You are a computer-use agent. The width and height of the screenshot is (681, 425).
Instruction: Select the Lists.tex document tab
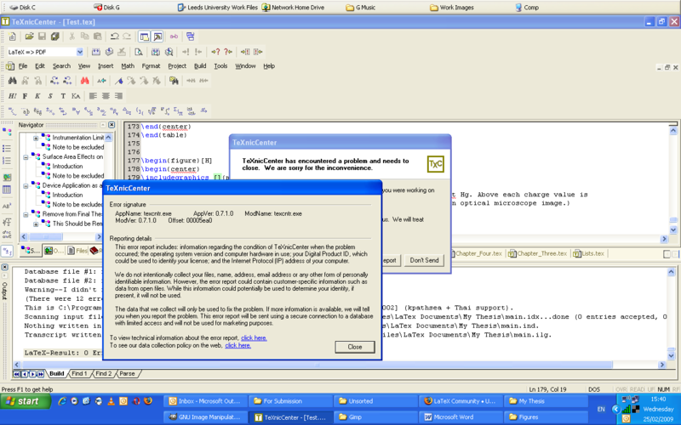coord(589,253)
